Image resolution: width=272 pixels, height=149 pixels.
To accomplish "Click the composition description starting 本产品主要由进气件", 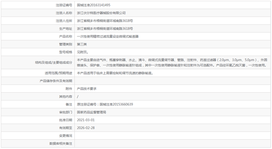I will click(172, 63).
